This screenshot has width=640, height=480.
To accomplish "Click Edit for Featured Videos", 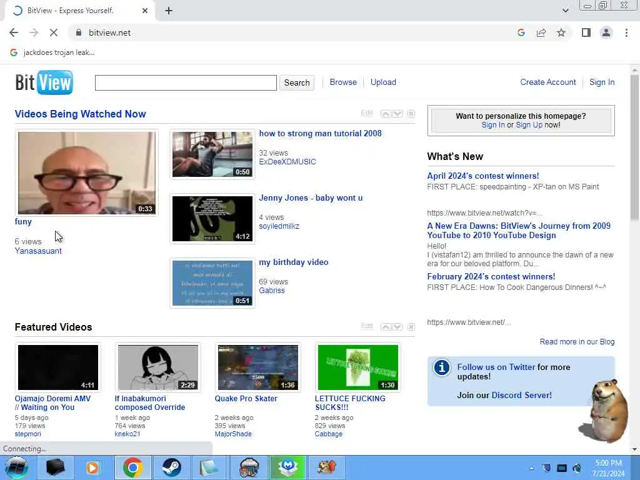I will (366, 326).
